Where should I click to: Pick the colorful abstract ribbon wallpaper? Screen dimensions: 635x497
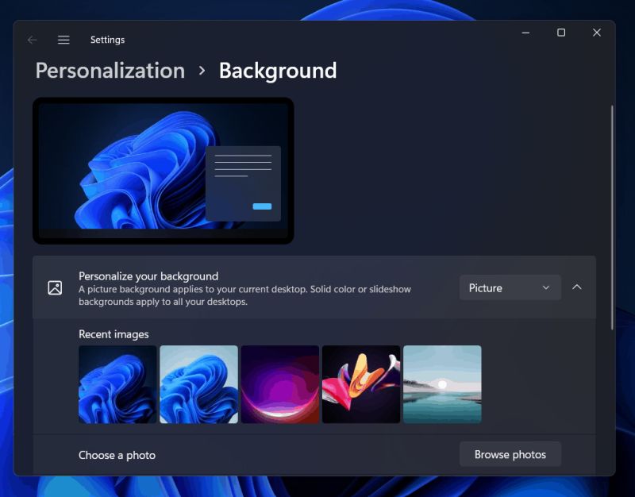(x=361, y=383)
